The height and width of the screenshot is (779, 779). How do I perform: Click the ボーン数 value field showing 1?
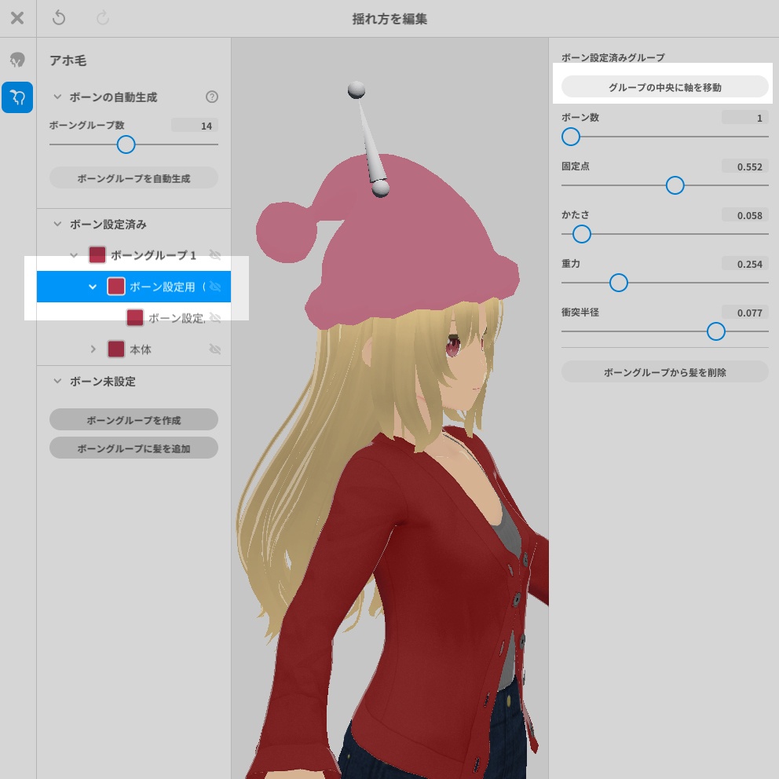[x=744, y=117]
